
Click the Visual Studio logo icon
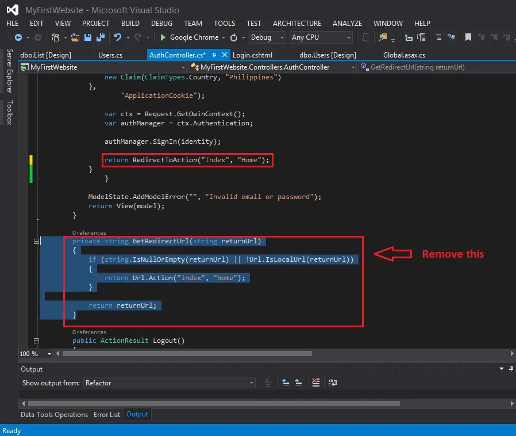point(13,10)
